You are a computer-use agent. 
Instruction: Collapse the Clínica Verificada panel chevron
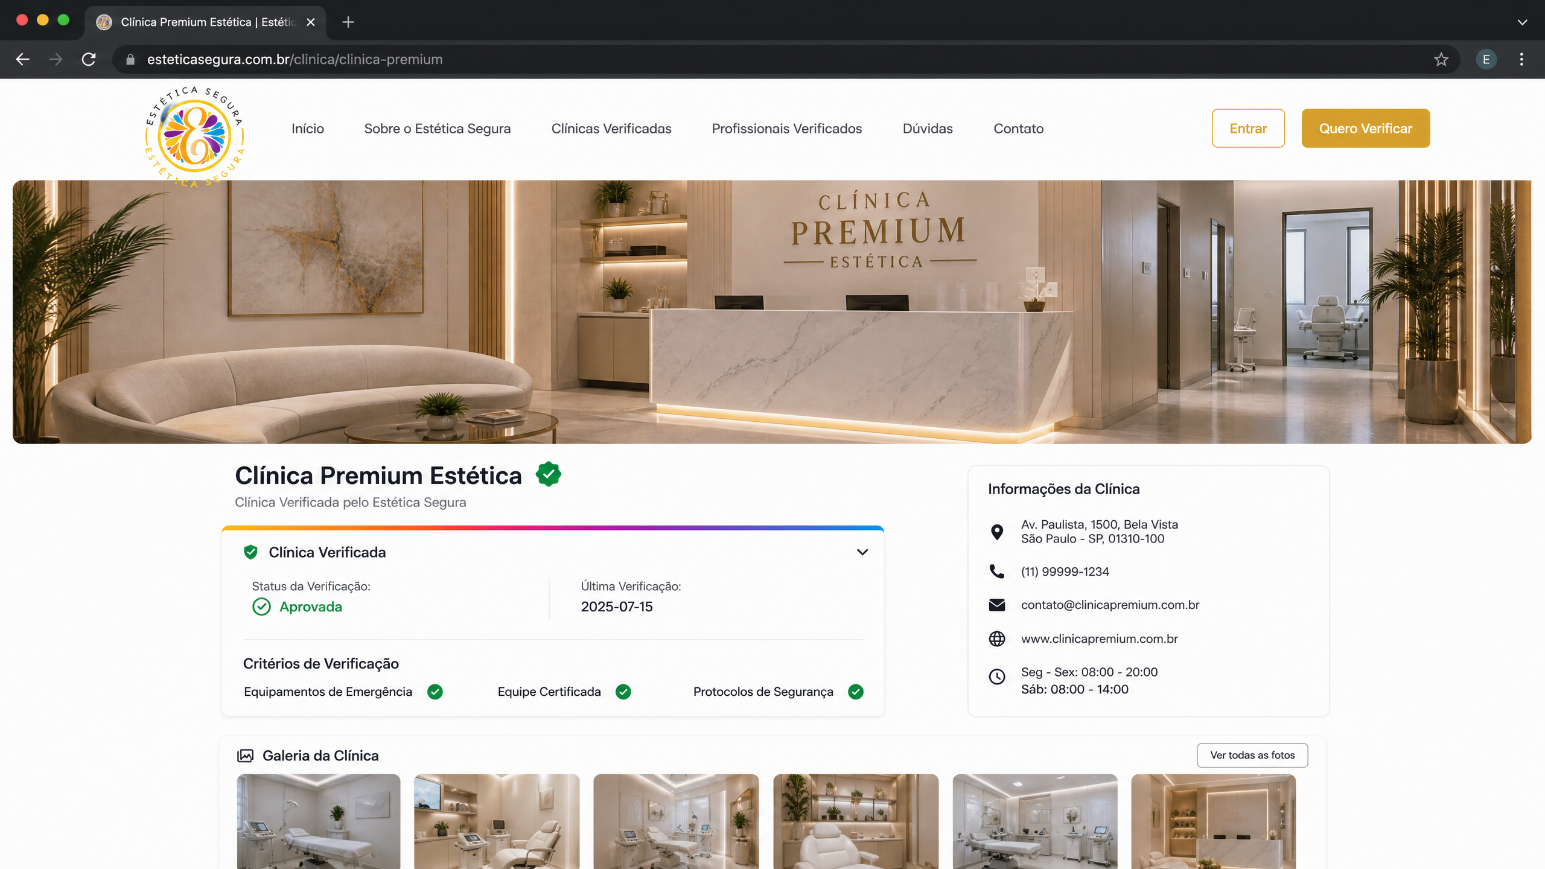tap(862, 552)
